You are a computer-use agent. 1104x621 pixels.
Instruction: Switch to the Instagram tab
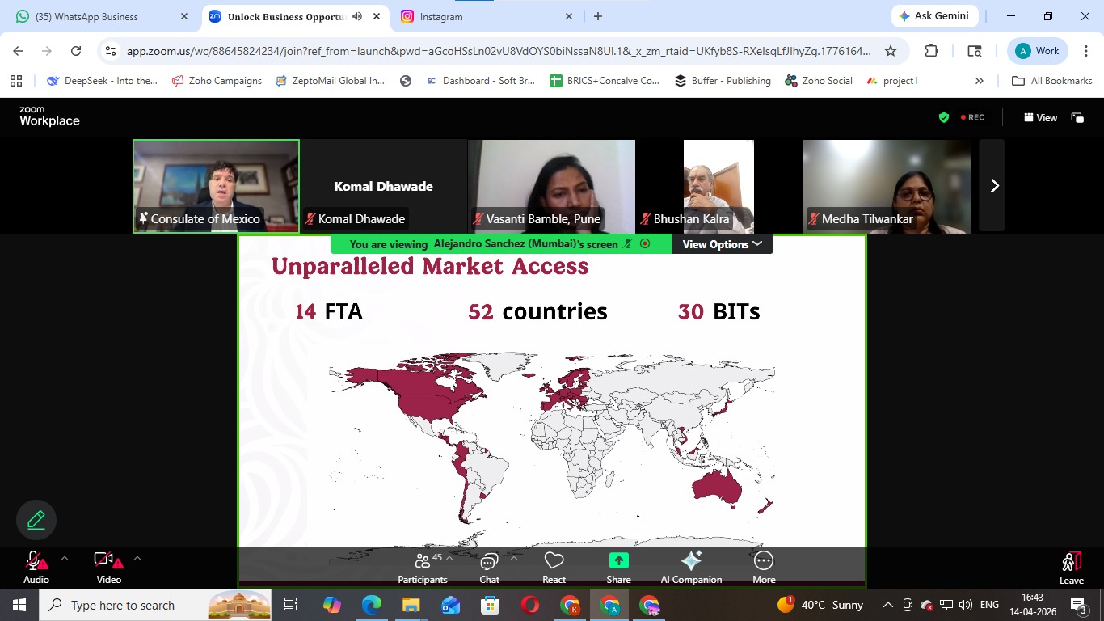[x=440, y=16]
